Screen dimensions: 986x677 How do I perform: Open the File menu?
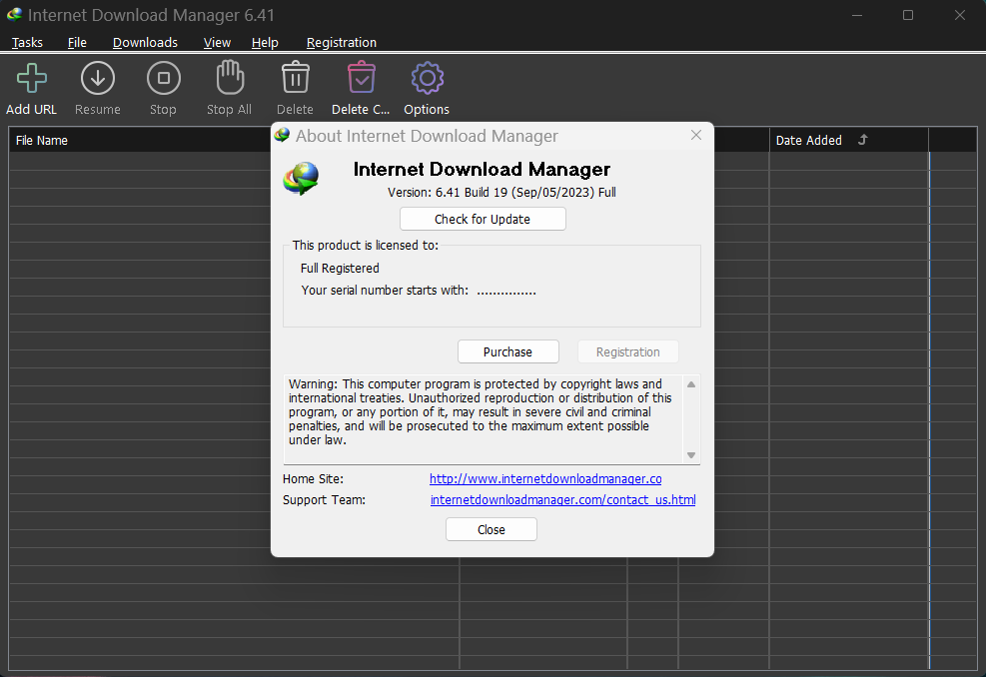[77, 42]
